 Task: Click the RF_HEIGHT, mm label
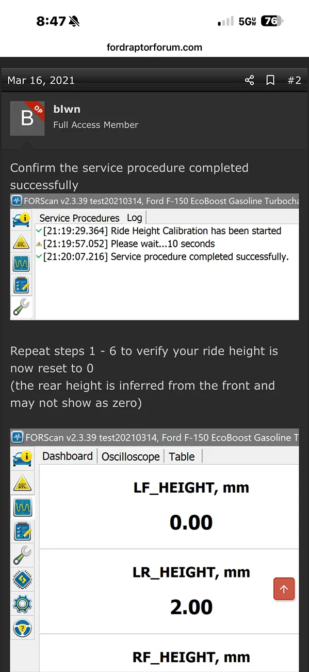pyautogui.click(x=191, y=657)
